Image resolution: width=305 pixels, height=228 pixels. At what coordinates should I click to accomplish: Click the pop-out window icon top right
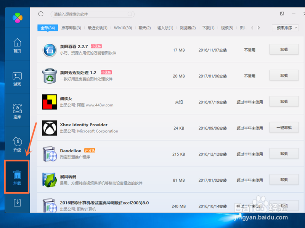(x=282, y=14)
